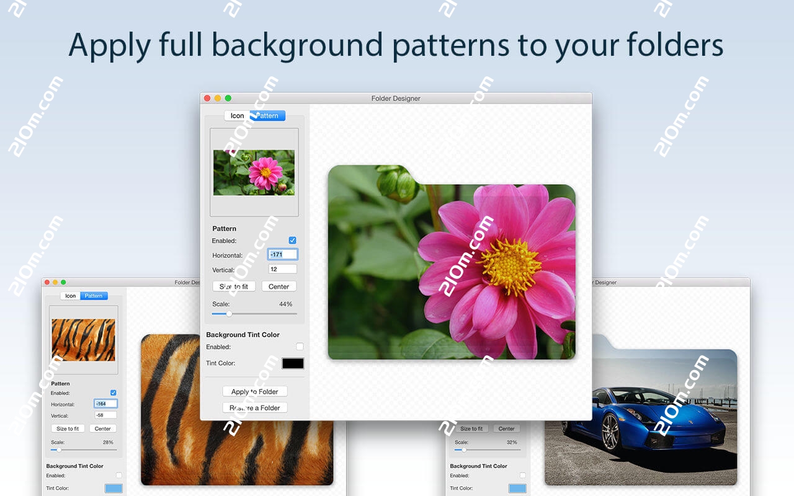This screenshot has height=496, width=794.
Task: Click the Restore a Folder button
Action: pyautogui.click(x=254, y=407)
